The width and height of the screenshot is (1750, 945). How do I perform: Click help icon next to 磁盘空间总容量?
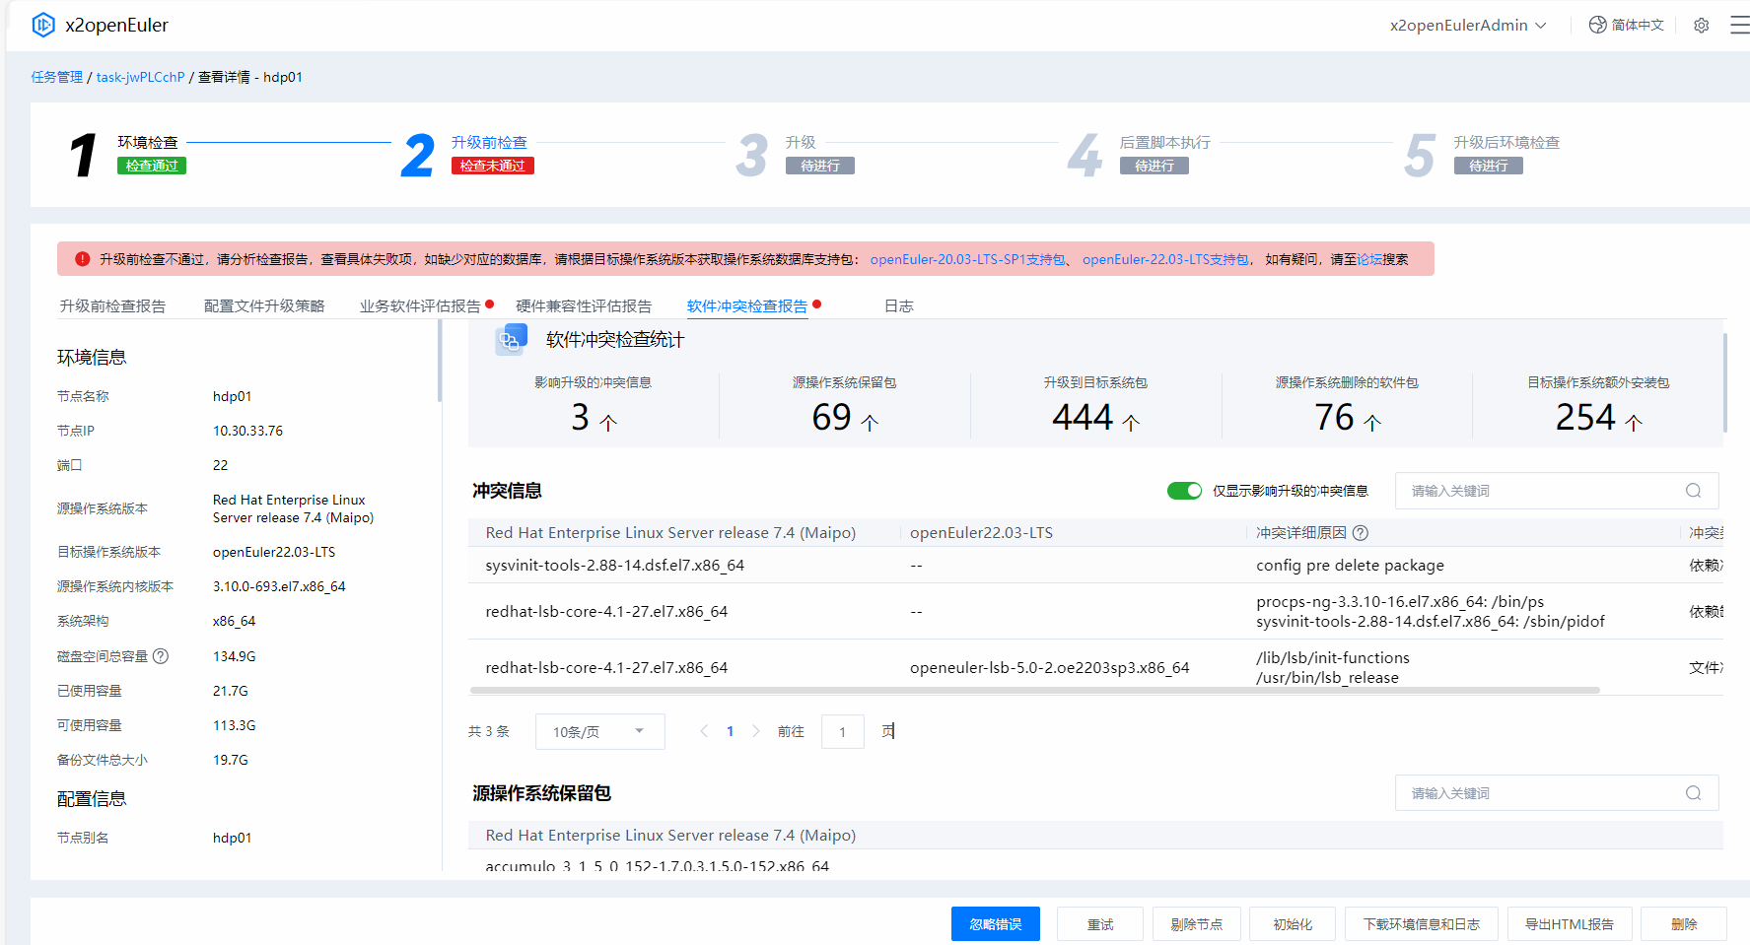161,656
